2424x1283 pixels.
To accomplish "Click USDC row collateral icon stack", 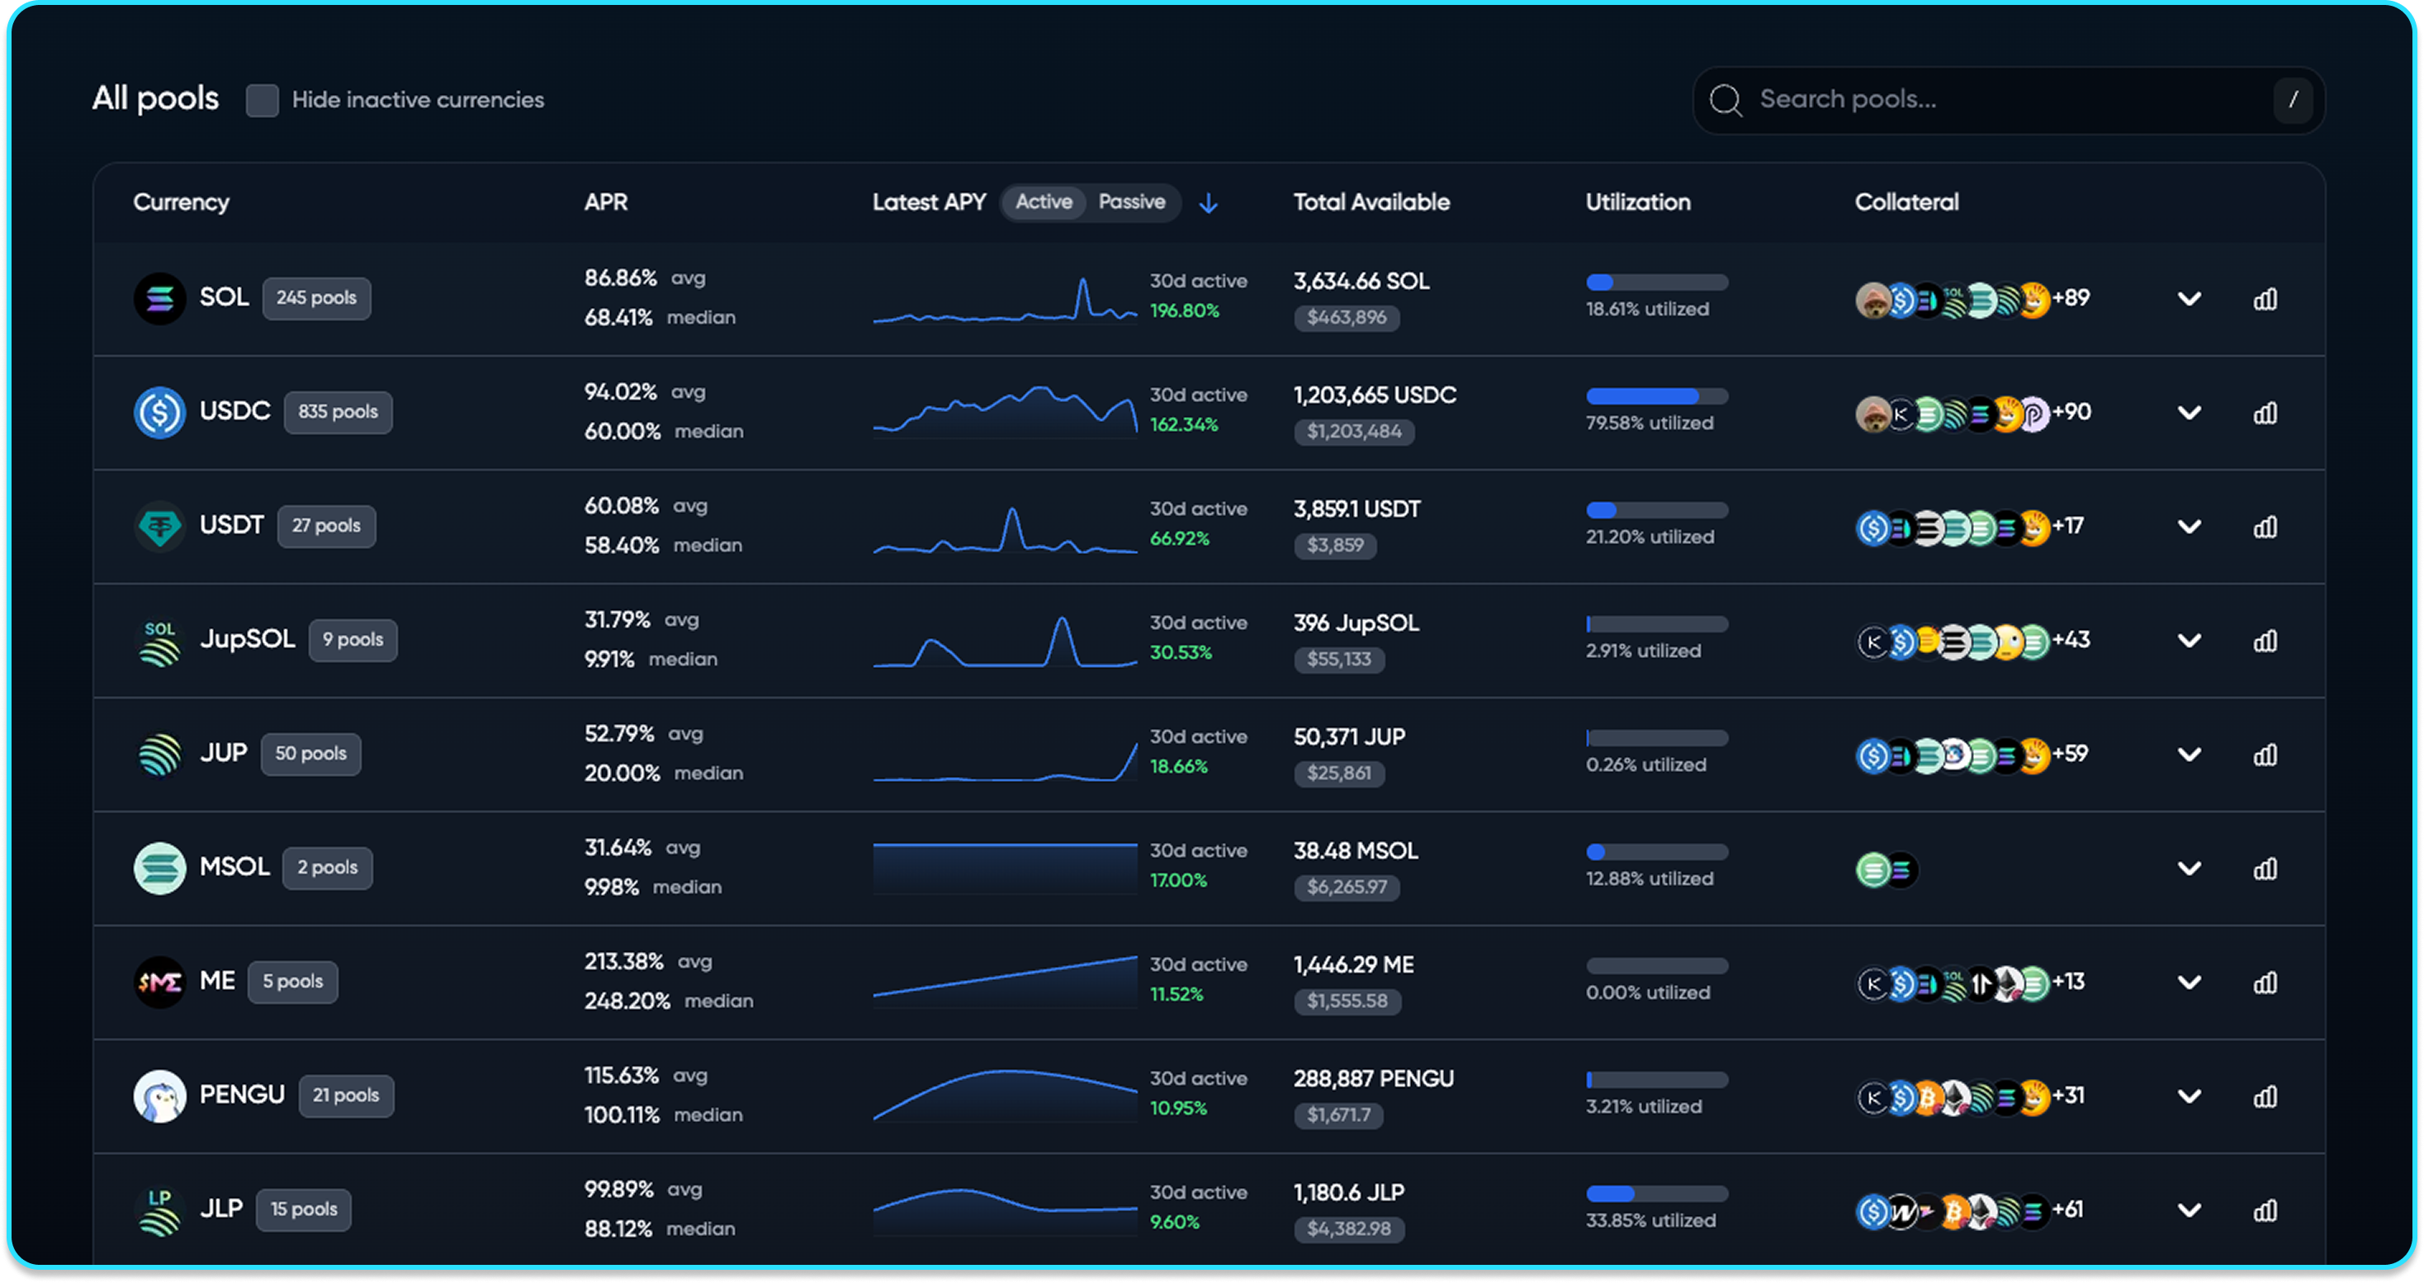I will [1953, 414].
